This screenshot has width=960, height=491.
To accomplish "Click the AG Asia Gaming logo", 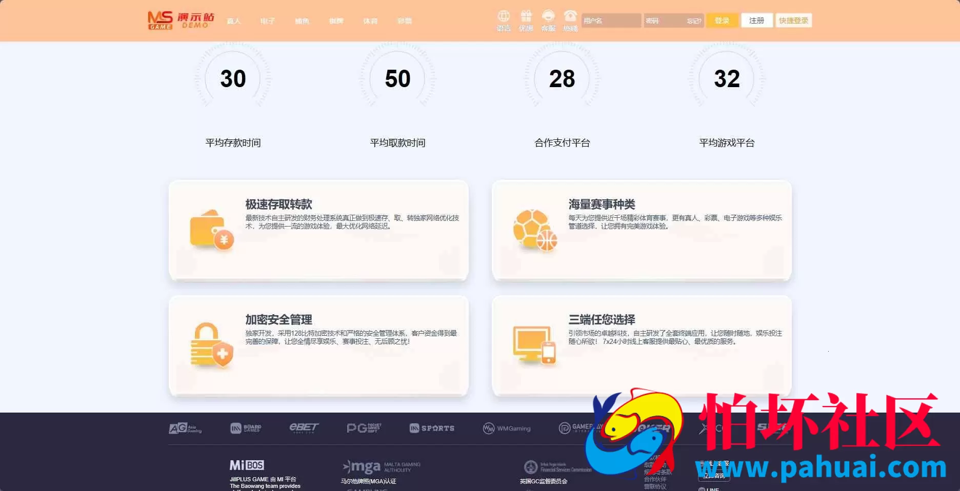I will point(185,428).
